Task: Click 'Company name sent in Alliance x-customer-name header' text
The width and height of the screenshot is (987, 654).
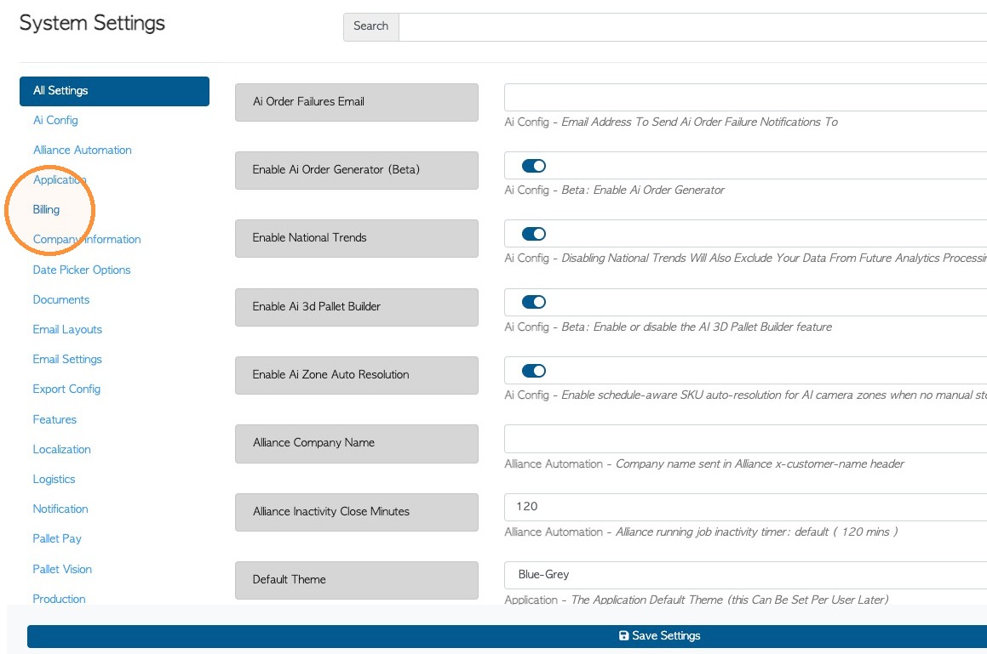Action: point(760,464)
